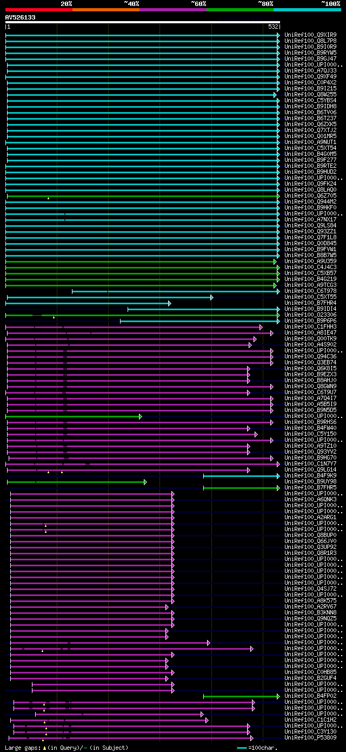Click the white query length bar labeled 1 to 532

click(x=143, y=23)
